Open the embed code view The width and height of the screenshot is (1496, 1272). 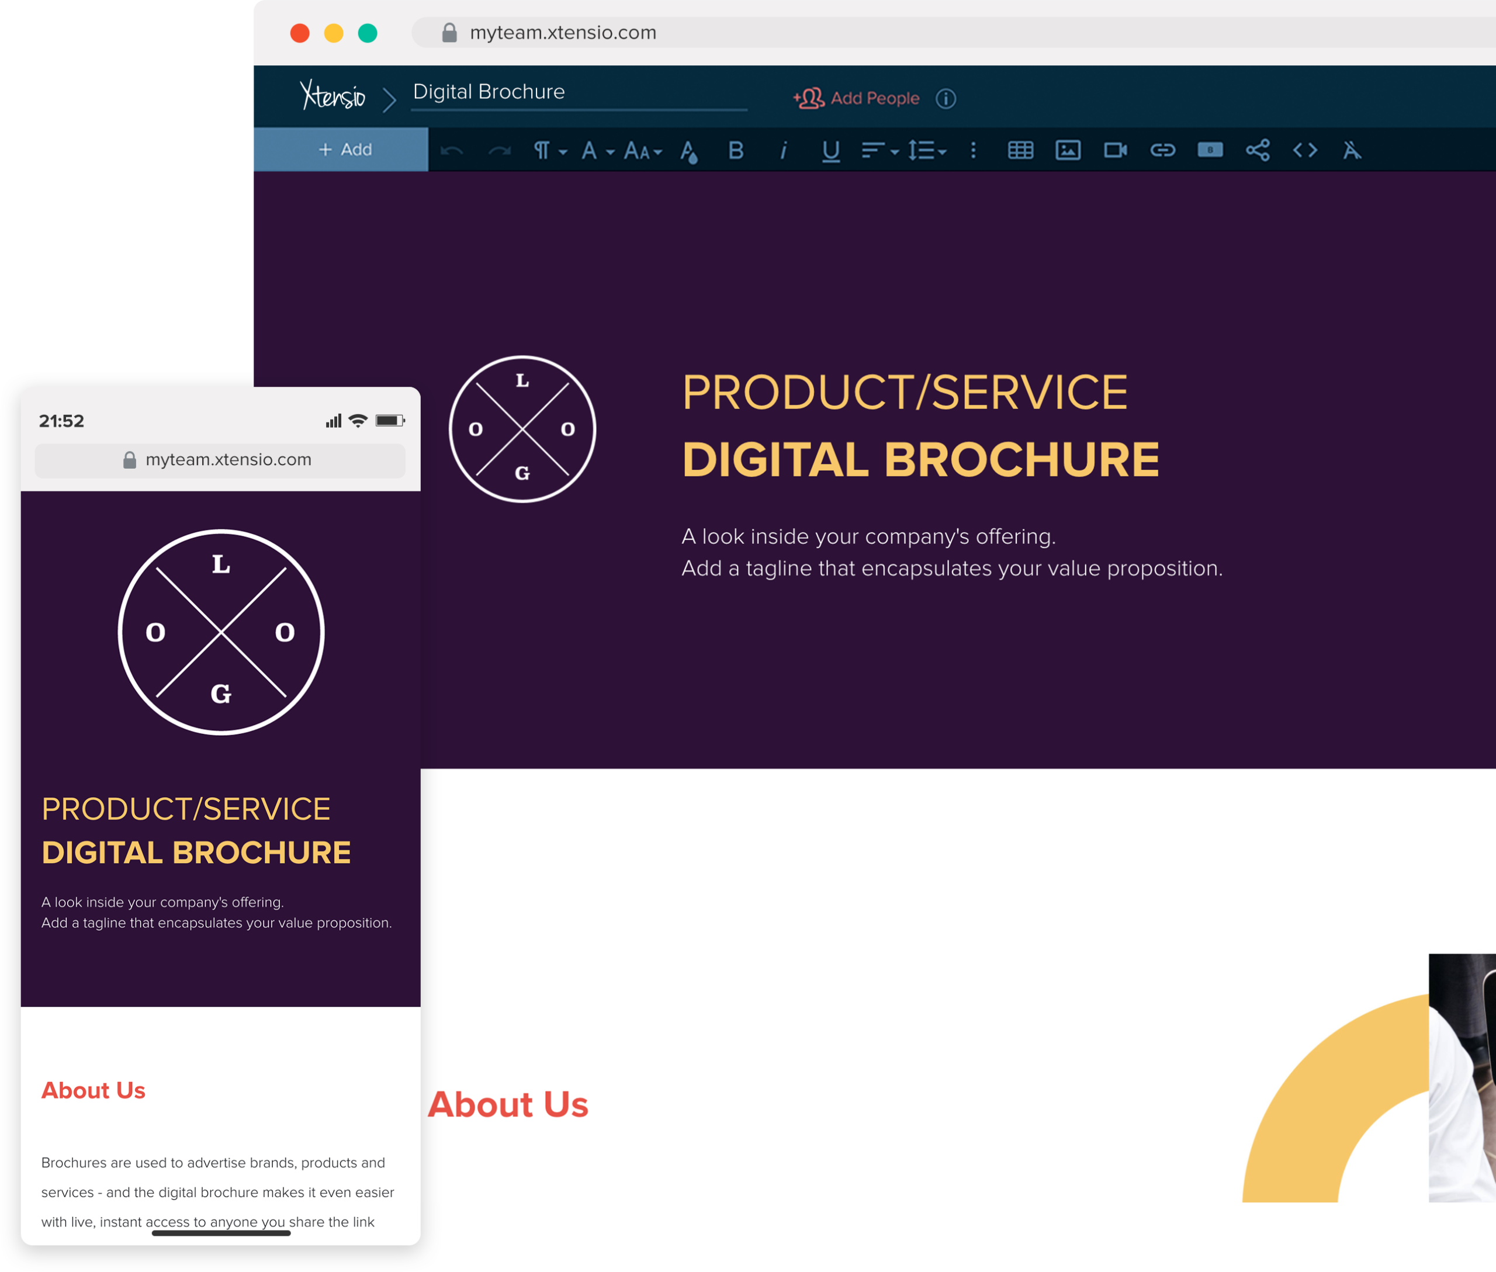[1305, 150]
